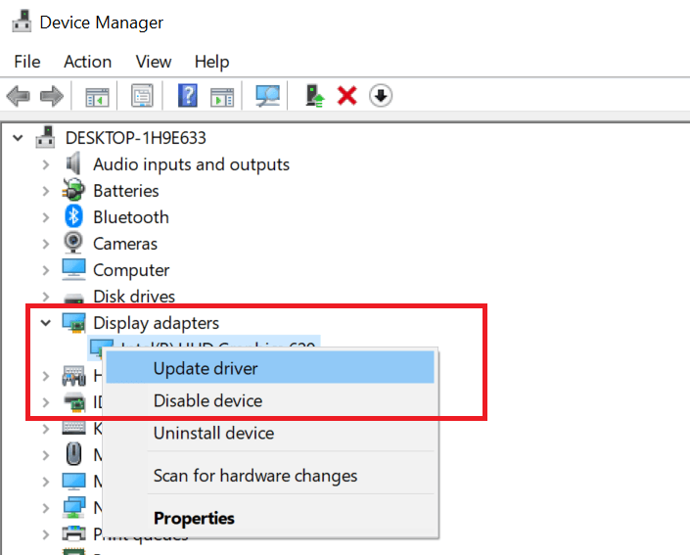Toggle the console tree pane icon

click(x=97, y=96)
